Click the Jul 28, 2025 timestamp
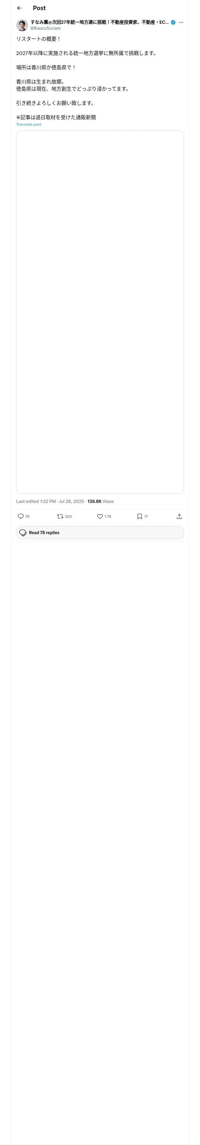Screen dimensions: 200x1145 71,501
